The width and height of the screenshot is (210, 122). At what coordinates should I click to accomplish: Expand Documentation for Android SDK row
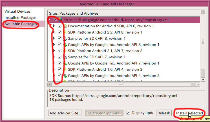pos(54,26)
